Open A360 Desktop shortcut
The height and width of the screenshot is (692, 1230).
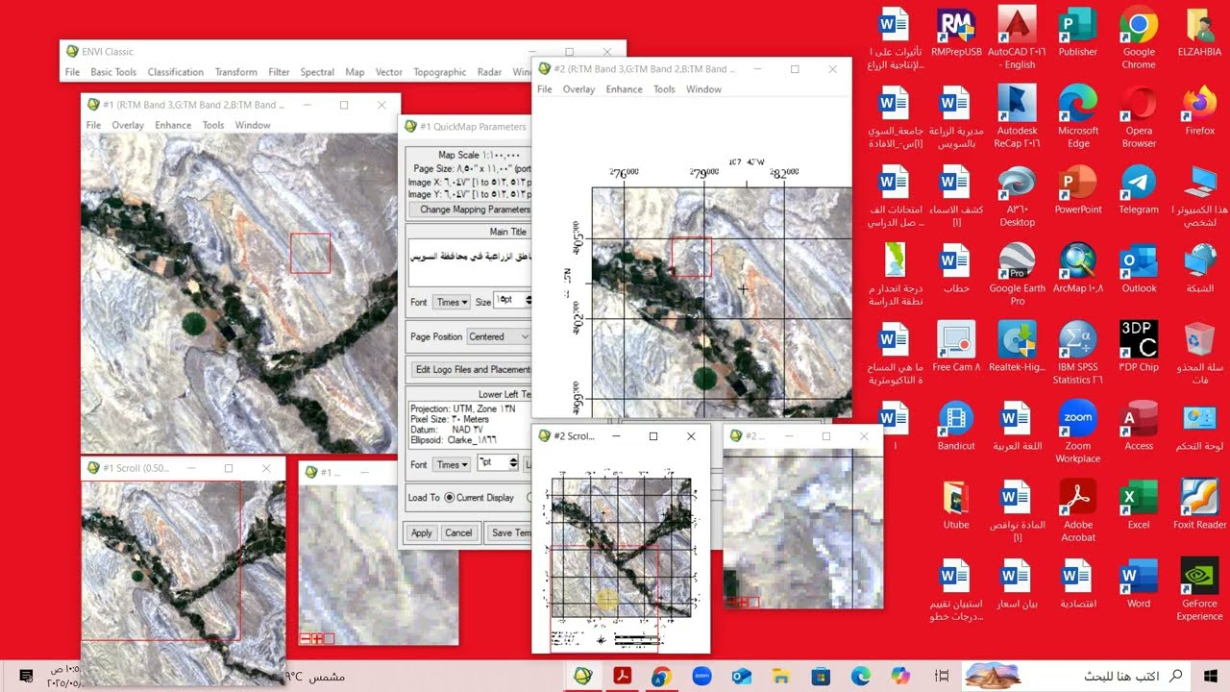click(x=1017, y=196)
